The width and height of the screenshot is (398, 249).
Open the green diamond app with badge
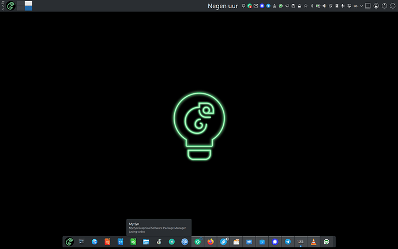pyautogui.click(x=198, y=242)
